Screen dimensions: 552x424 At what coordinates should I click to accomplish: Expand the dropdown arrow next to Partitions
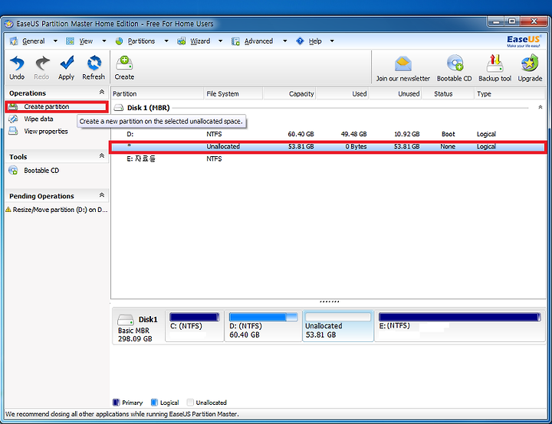click(x=166, y=41)
